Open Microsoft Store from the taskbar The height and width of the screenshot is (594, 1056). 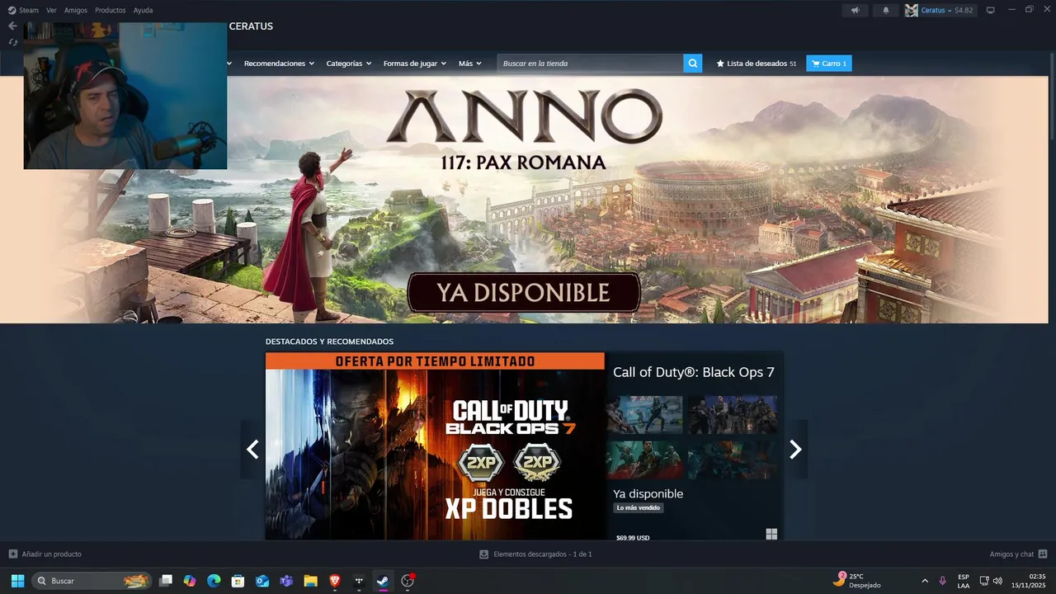pos(238,581)
